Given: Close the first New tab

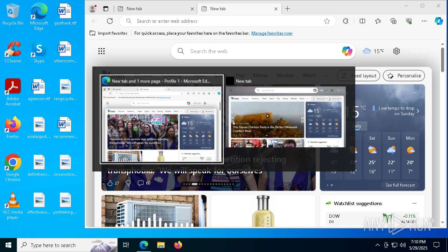Looking at the screenshot, I should pyautogui.click(x=192, y=9).
